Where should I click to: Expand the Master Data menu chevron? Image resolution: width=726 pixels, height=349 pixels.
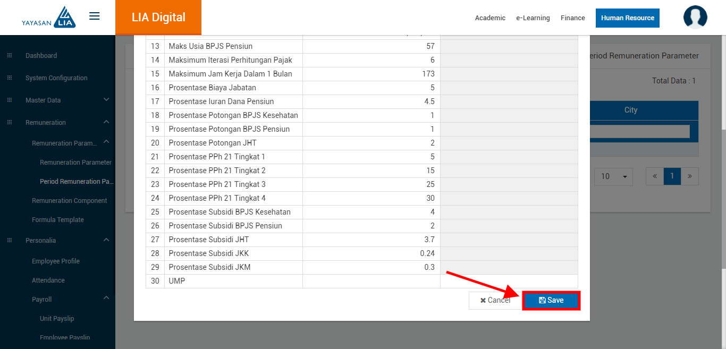click(x=106, y=100)
